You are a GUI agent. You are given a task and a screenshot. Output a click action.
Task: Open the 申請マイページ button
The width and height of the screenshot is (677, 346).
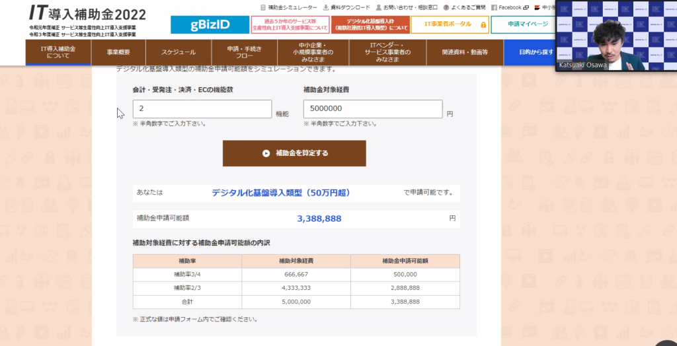click(528, 24)
